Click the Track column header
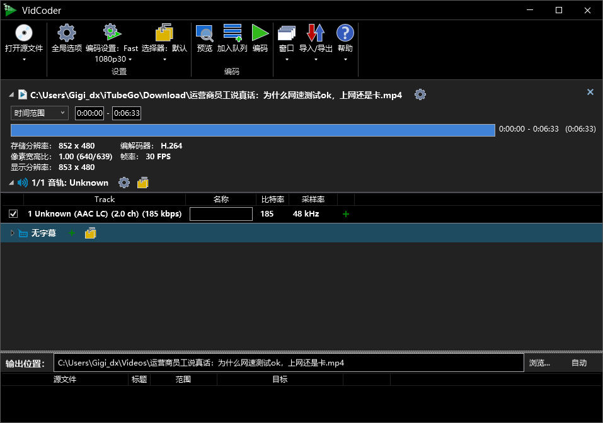This screenshot has height=423, width=603. click(x=105, y=199)
